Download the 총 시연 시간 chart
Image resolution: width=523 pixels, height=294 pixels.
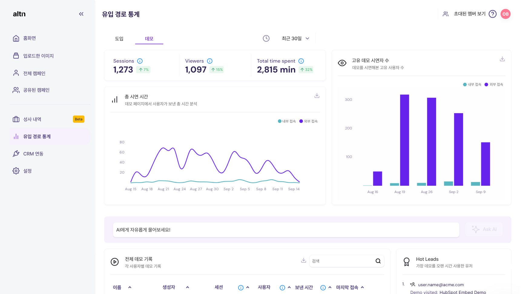(x=317, y=96)
